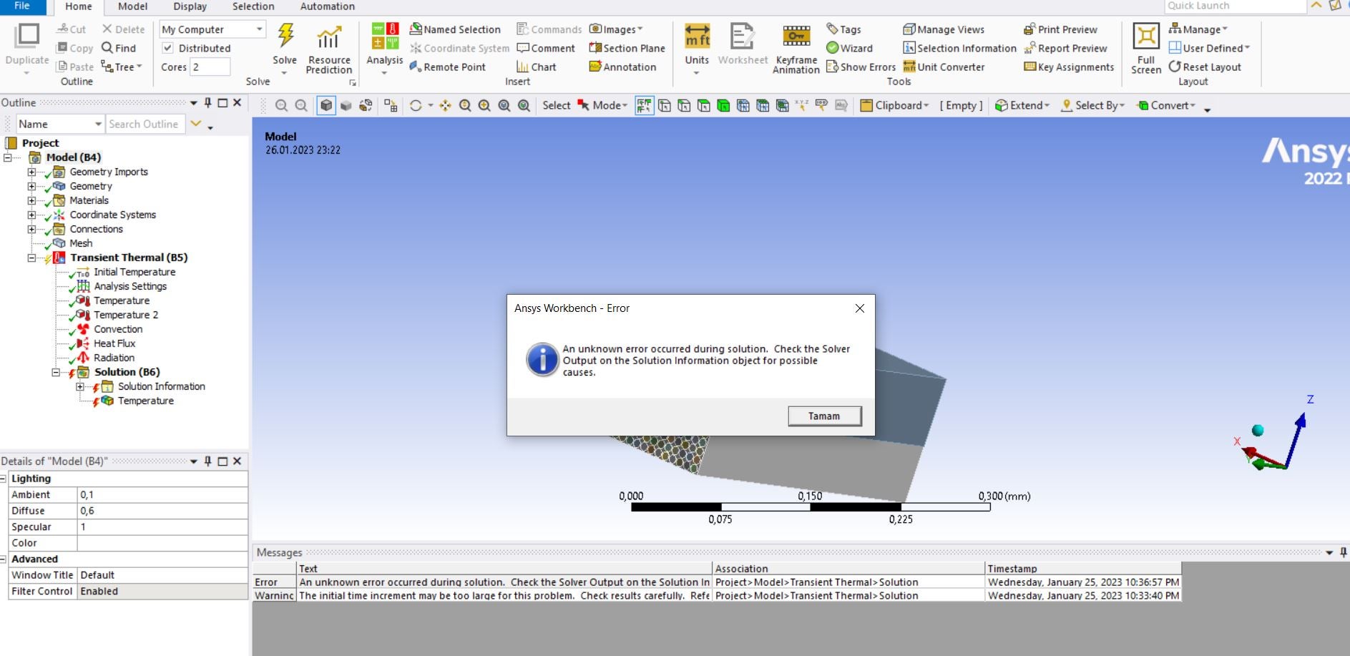1350x656 pixels.
Task: Click the Tamam button
Action: pos(824,416)
